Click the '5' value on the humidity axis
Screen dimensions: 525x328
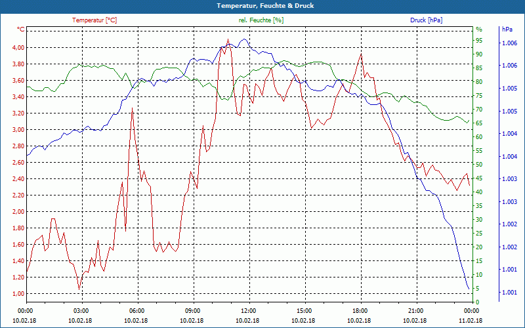click(x=478, y=289)
